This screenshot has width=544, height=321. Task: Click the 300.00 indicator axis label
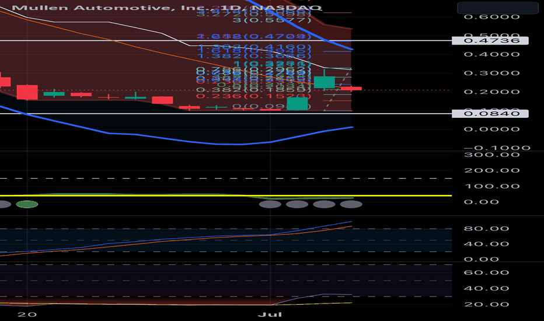[491, 155]
